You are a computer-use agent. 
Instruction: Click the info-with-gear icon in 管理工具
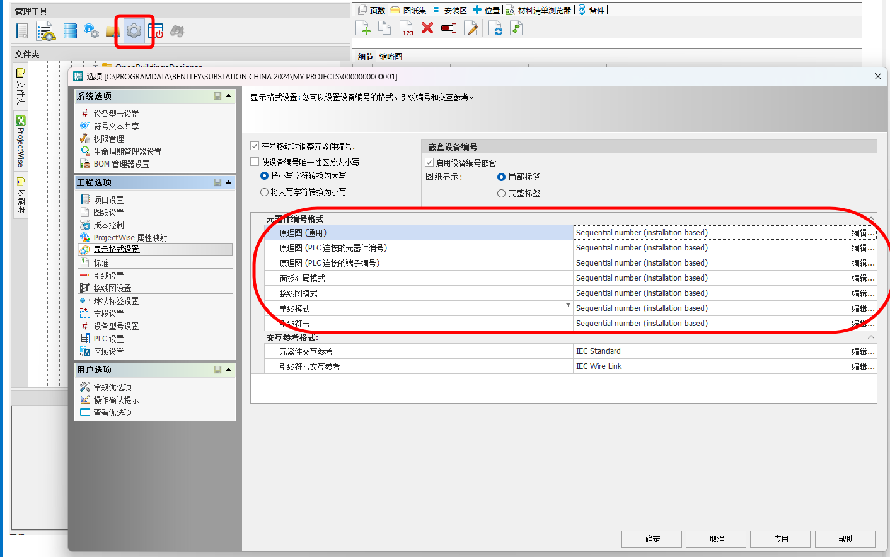[x=91, y=31]
